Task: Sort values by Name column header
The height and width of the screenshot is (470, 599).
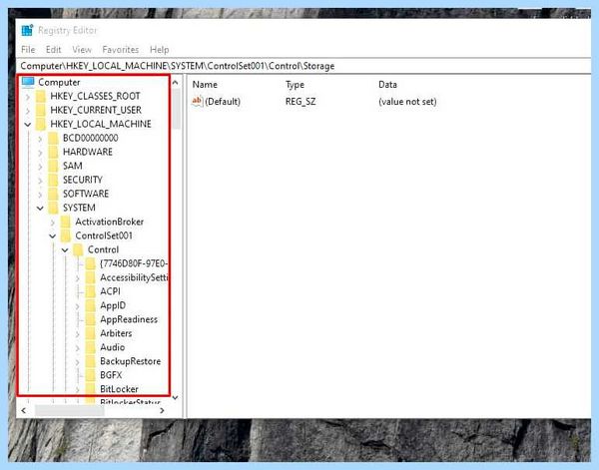Action: click(205, 85)
